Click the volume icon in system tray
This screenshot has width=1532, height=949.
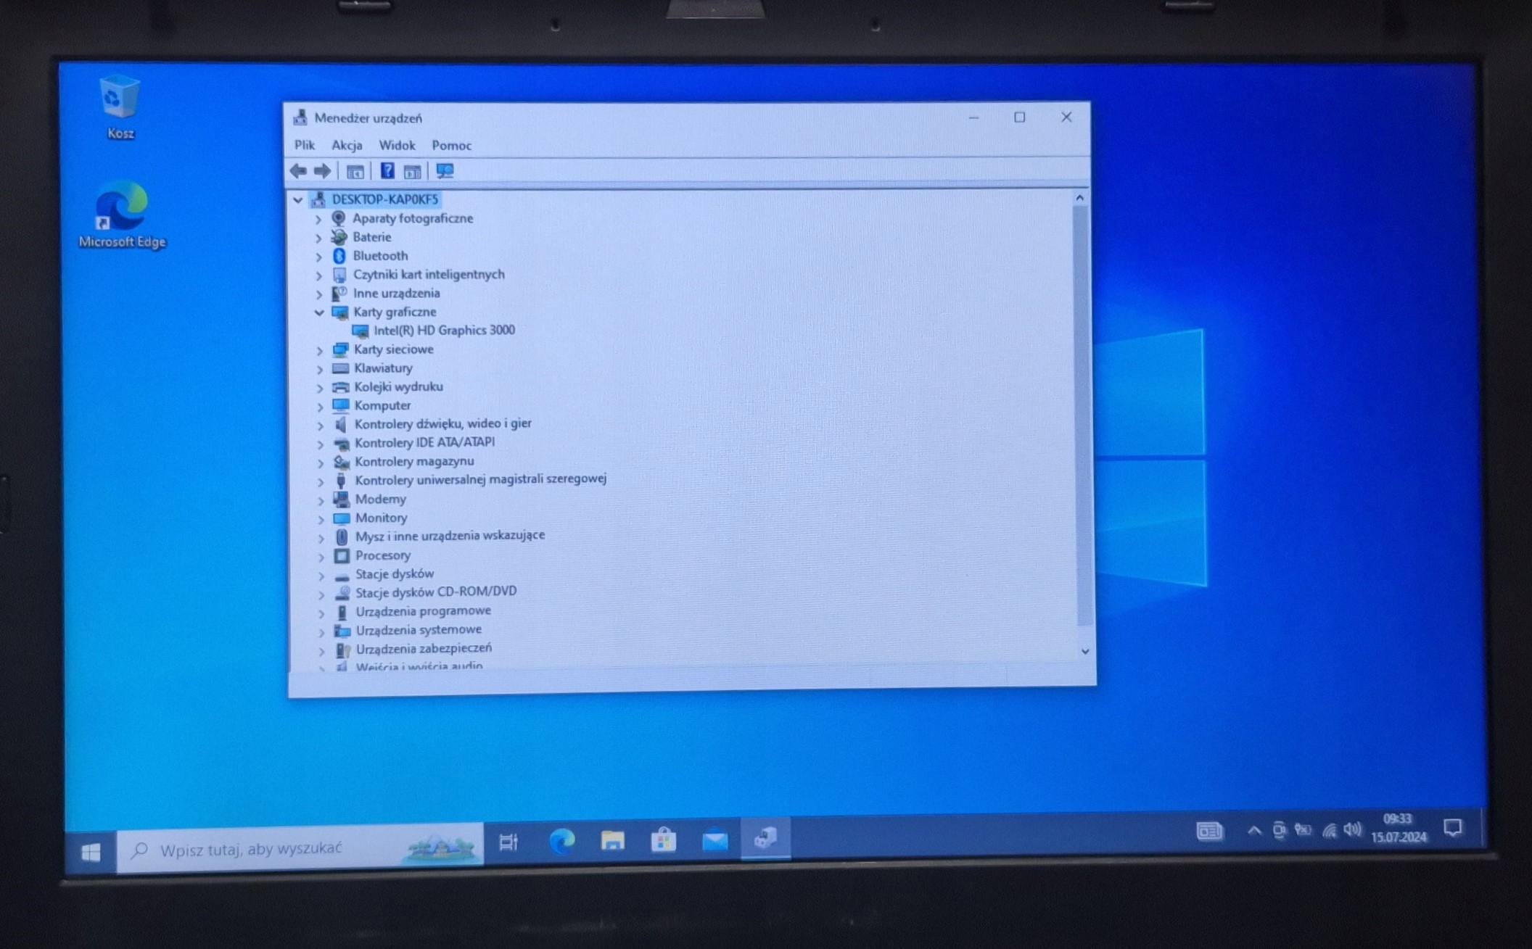[x=1351, y=829]
